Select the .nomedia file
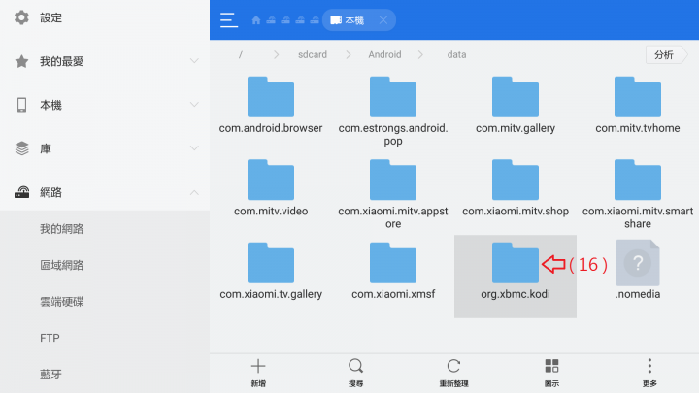The height and width of the screenshot is (393, 699). 638,270
